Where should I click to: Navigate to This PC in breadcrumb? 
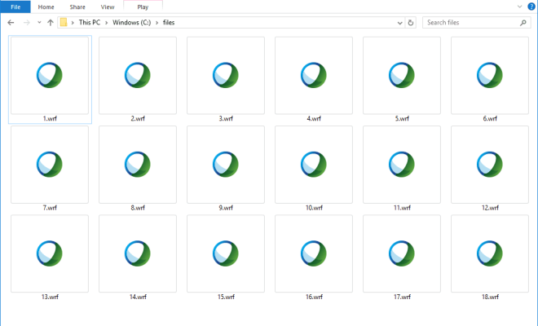(x=90, y=23)
